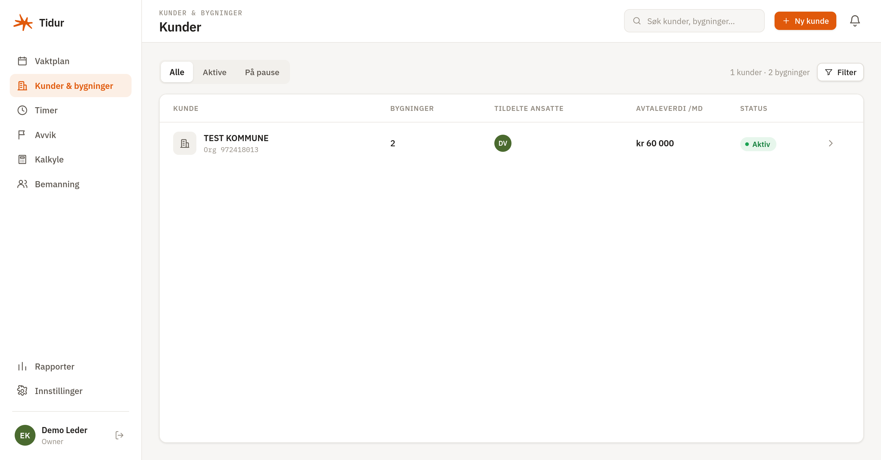Open Timer in the sidebar
Screen dimensions: 881x460
71,110
